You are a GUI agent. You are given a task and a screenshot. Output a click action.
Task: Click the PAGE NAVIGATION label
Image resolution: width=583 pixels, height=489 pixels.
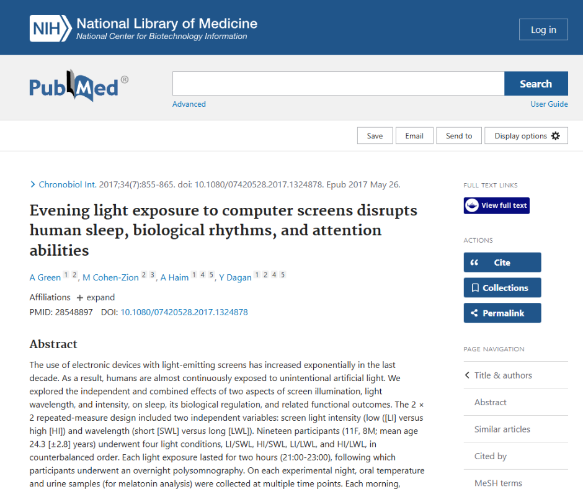click(x=494, y=349)
